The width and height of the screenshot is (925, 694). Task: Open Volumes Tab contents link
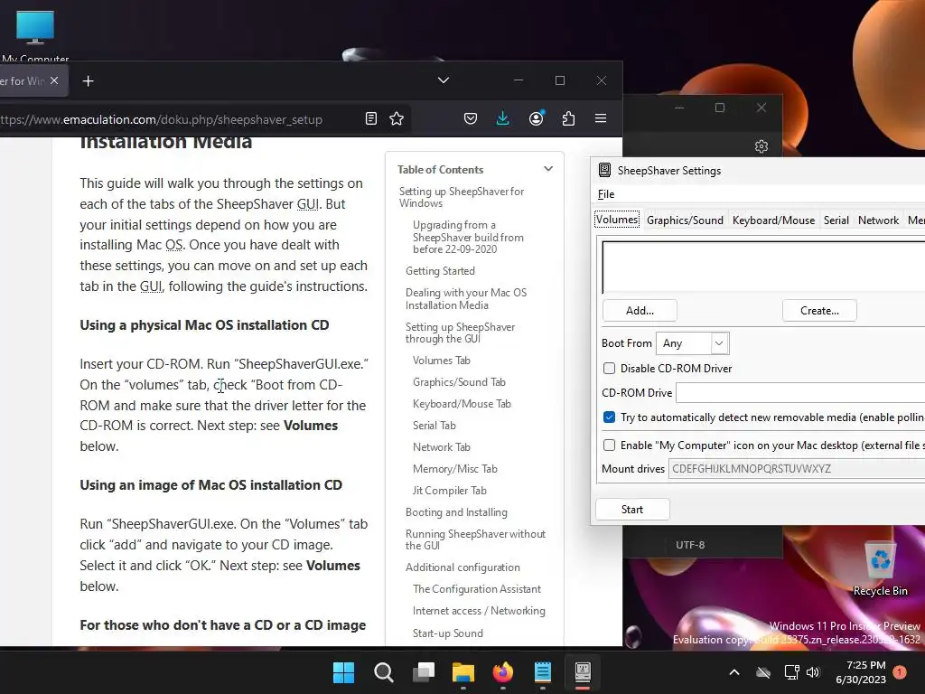click(441, 361)
